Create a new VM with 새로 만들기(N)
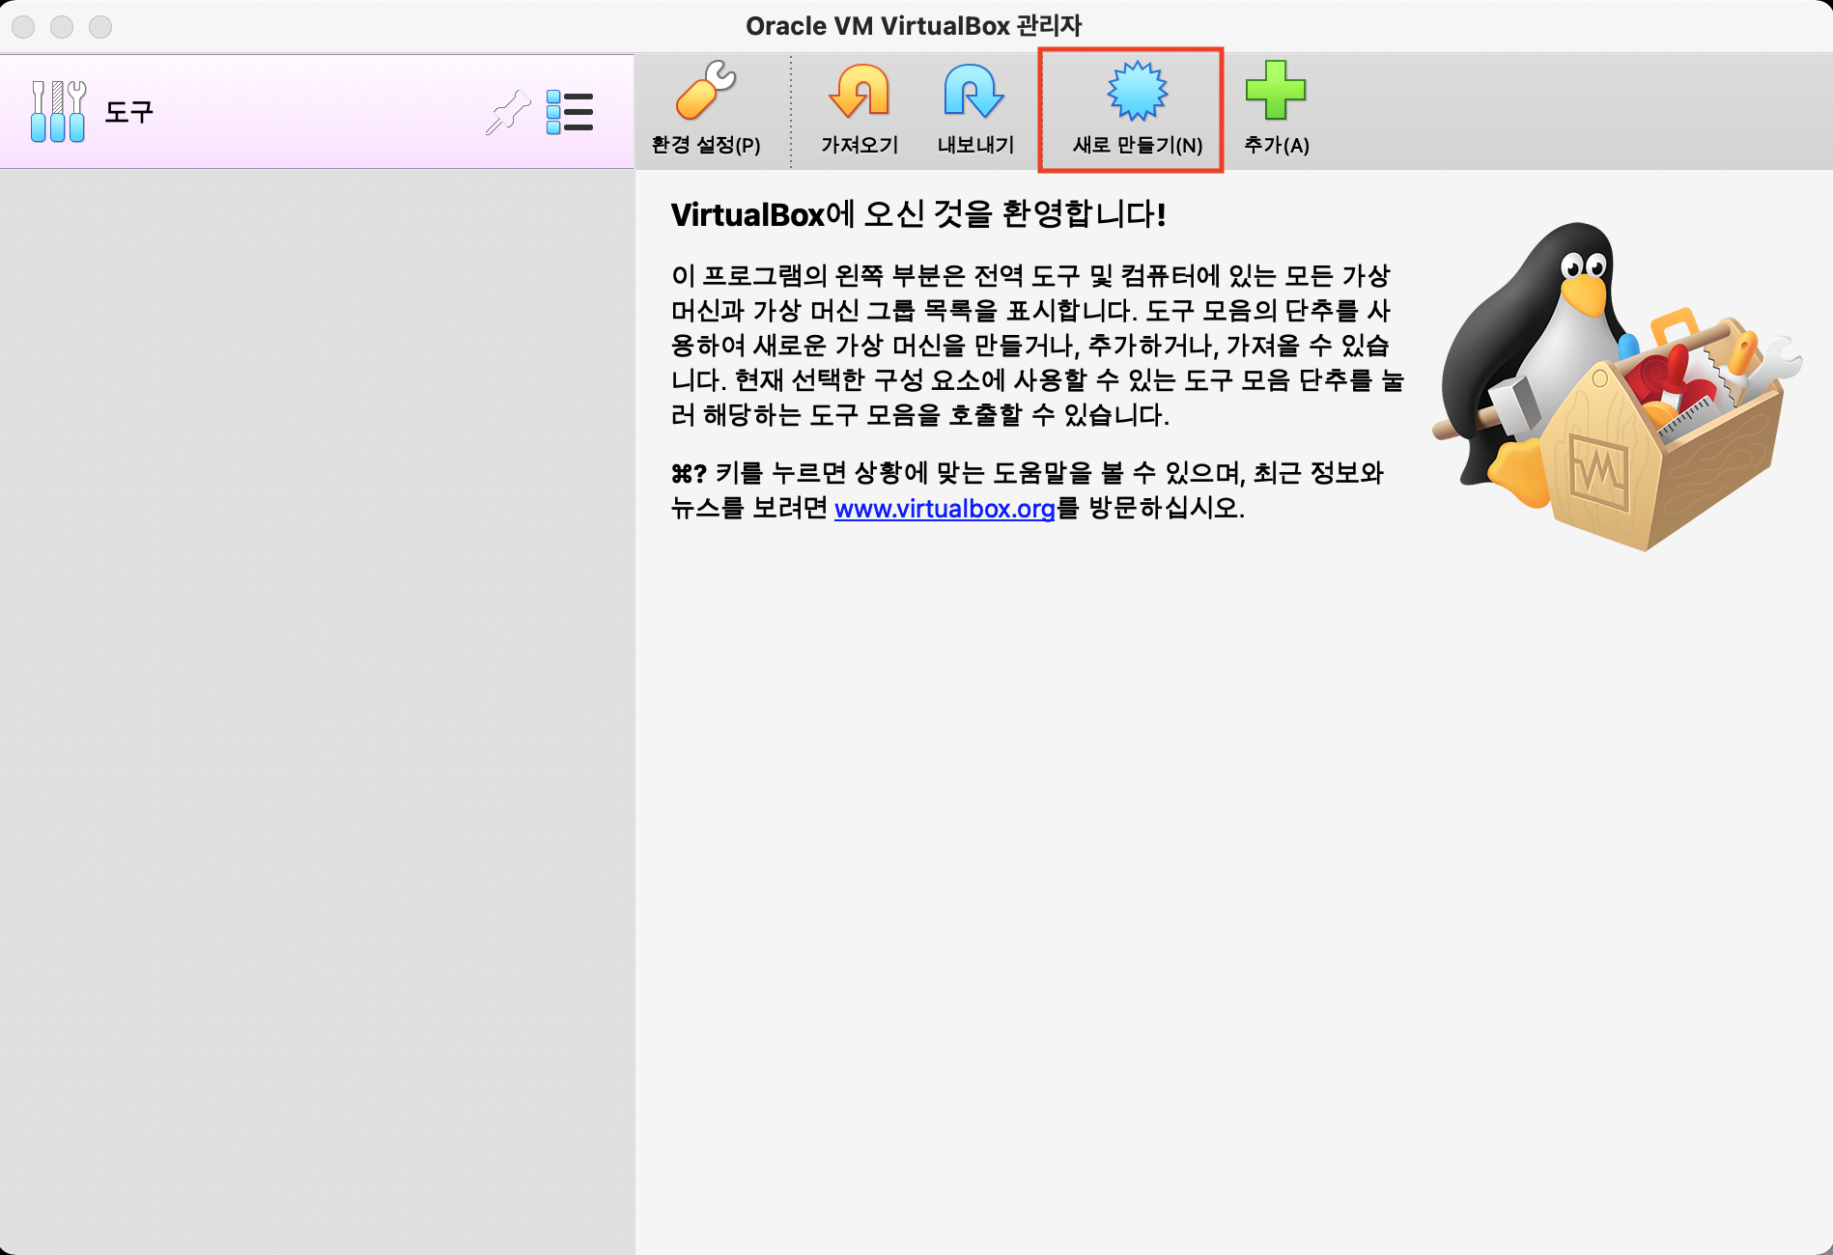1833x1255 pixels. point(1137,109)
